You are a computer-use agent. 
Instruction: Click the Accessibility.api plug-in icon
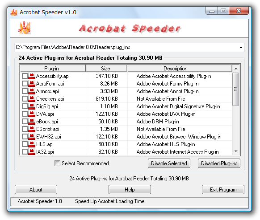coord(32,76)
